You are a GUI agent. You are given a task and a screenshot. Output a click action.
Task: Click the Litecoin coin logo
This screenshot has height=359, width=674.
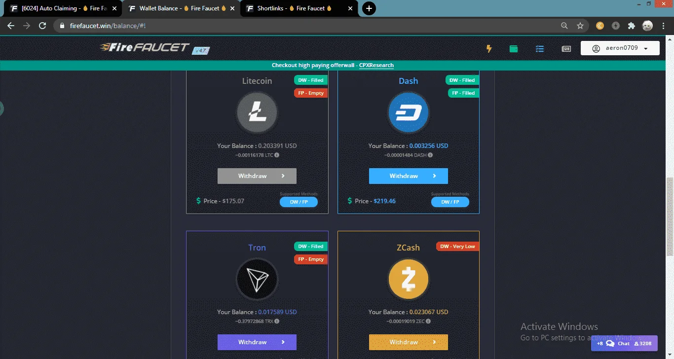(257, 113)
